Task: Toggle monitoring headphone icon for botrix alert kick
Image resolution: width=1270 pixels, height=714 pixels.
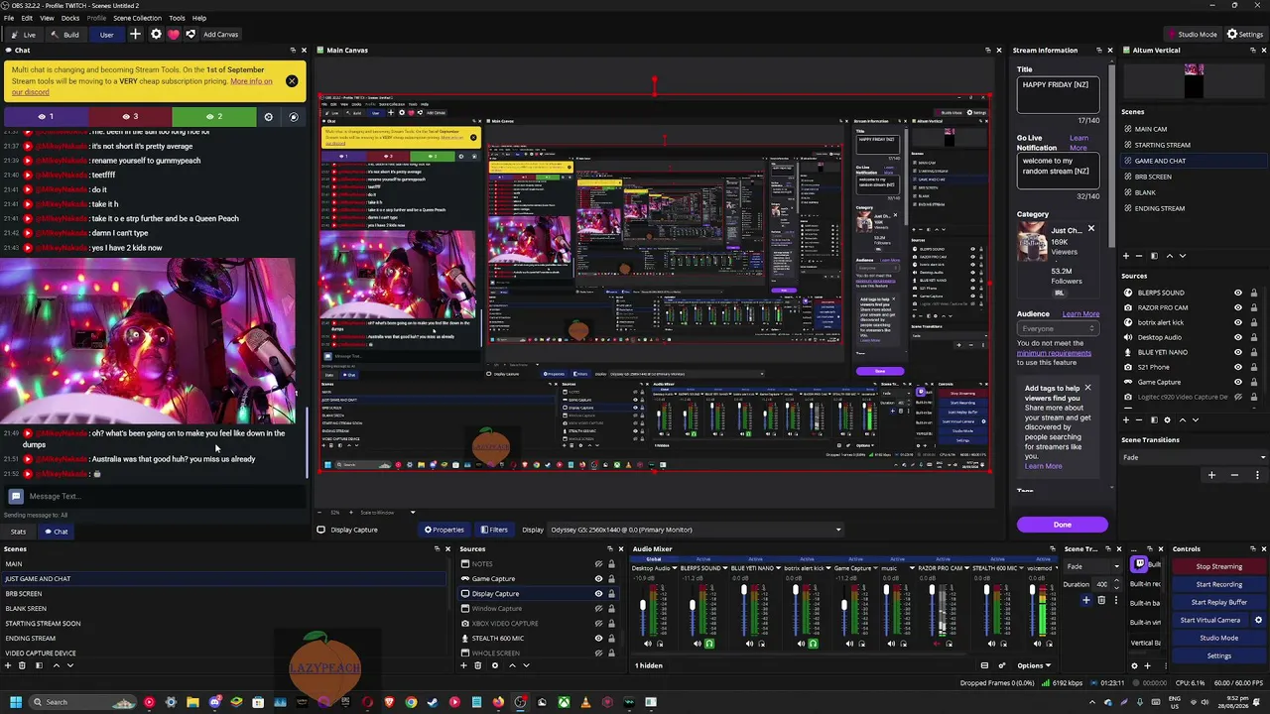Action: click(813, 644)
